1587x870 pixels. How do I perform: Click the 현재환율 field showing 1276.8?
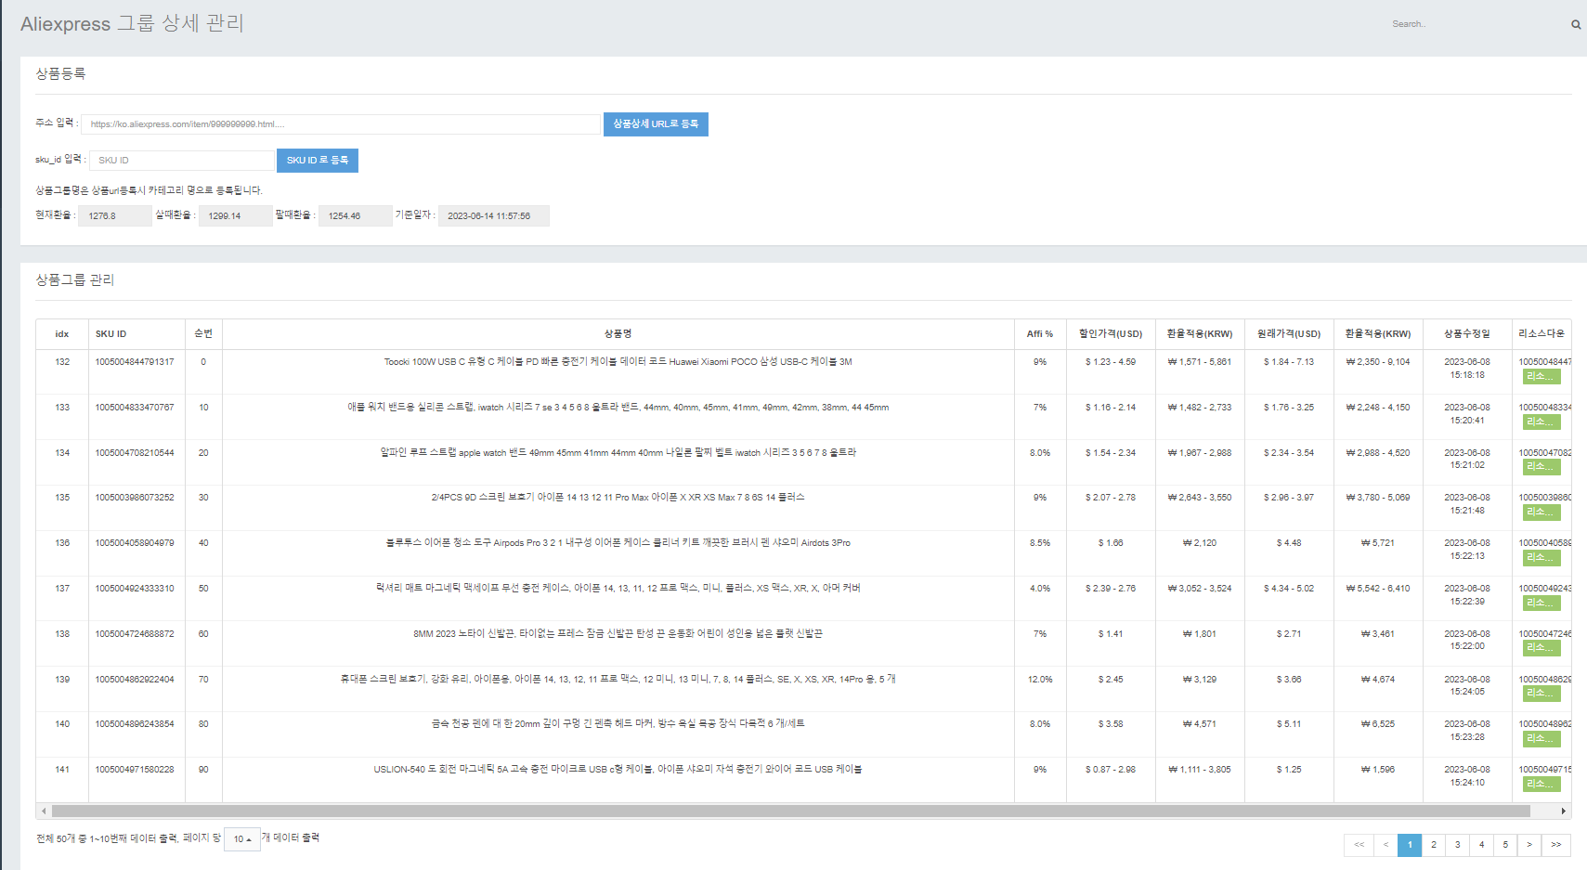pos(114,216)
